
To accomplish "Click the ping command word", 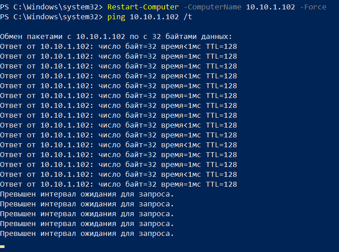I will 116,17.
